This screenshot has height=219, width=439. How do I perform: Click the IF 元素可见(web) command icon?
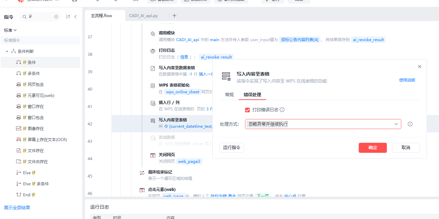pyautogui.click(x=19, y=96)
